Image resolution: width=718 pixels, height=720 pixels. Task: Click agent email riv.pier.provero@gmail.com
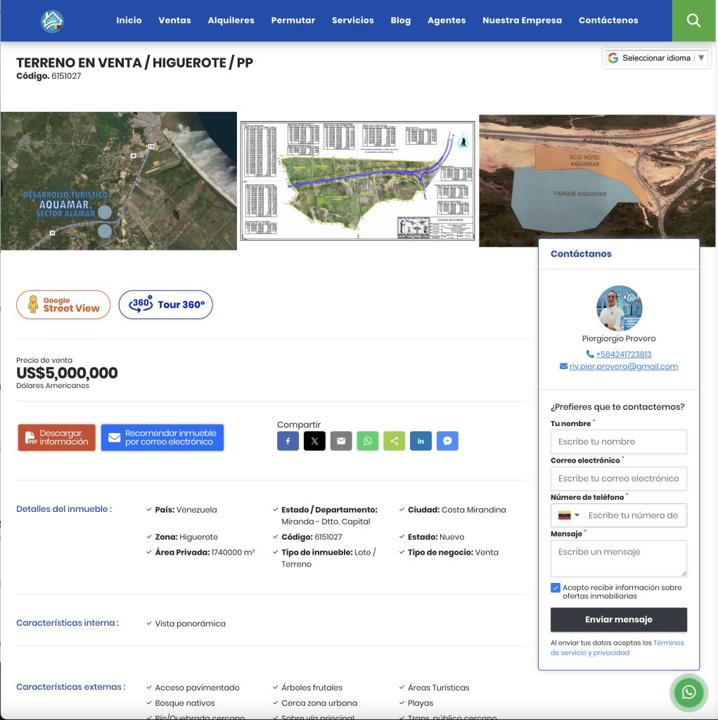click(x=623, y=366)
